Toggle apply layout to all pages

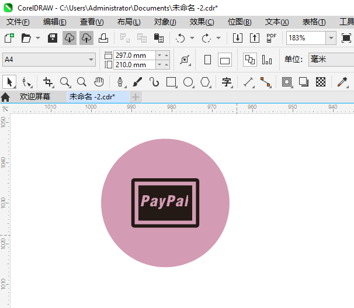click(250, 60)
